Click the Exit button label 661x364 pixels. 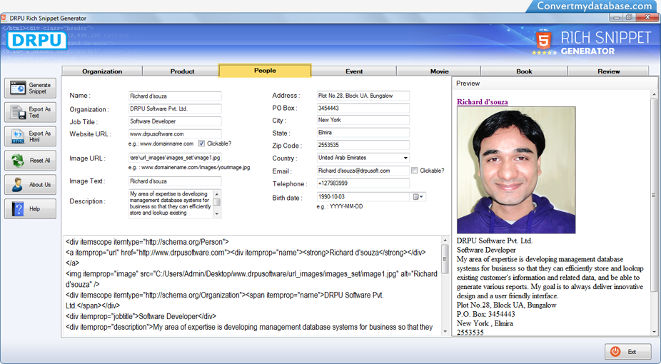coord(632,352)
